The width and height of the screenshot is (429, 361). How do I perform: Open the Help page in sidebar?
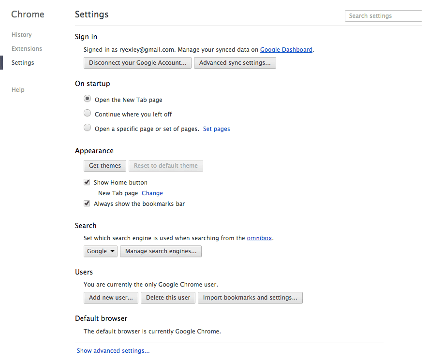[18, 89]
